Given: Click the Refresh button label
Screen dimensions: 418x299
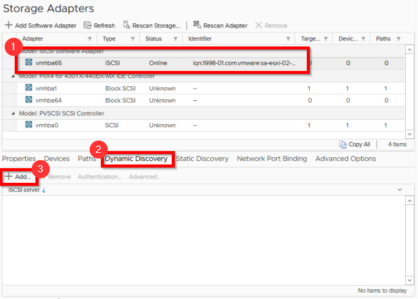Looking at the screenshot, I should [x=105, y=26].
